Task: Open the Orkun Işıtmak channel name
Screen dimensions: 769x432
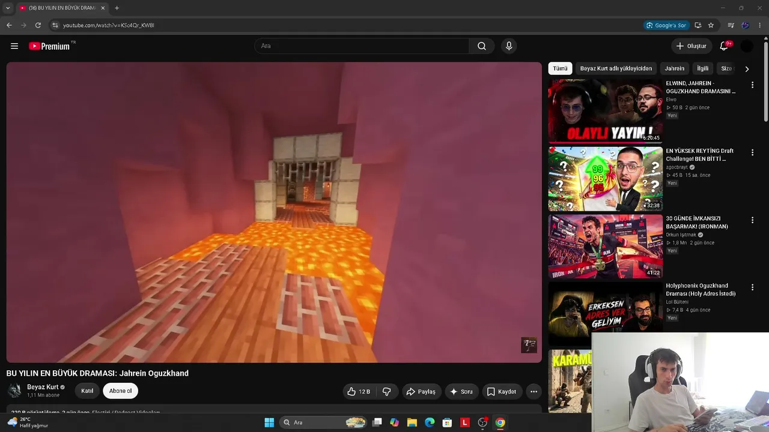Action: pyautogui.click(x=681, y=235)
